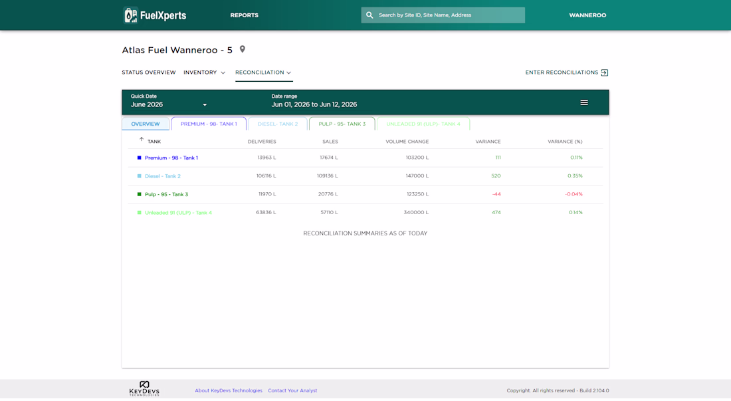The height and width of the screenshot is (401, 731).
Task: Click Reconciliation Summaries As Of Today text
Action: coord(365,233)
